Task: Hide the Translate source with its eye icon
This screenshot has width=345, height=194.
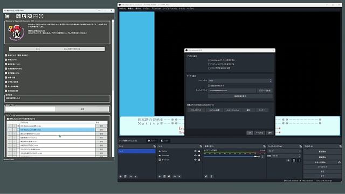Action: coord(195,155)
